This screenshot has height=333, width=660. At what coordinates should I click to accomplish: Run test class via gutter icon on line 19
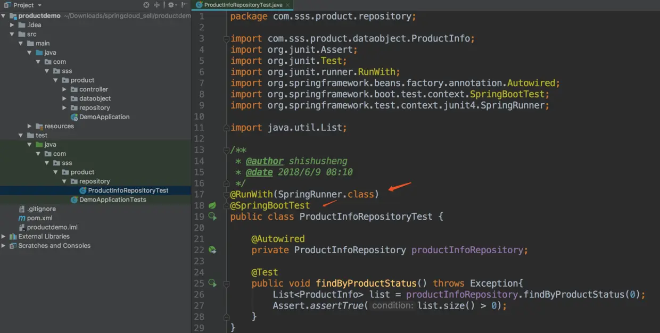[x=212, y=217]
